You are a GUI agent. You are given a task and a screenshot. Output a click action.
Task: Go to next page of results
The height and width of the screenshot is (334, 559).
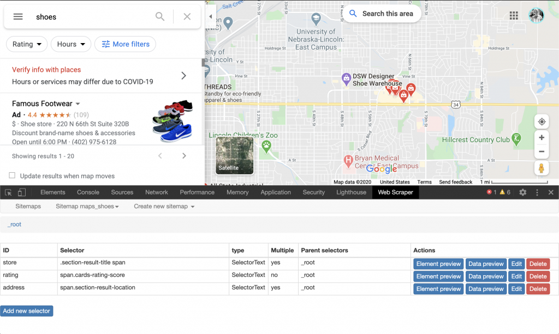184,156
